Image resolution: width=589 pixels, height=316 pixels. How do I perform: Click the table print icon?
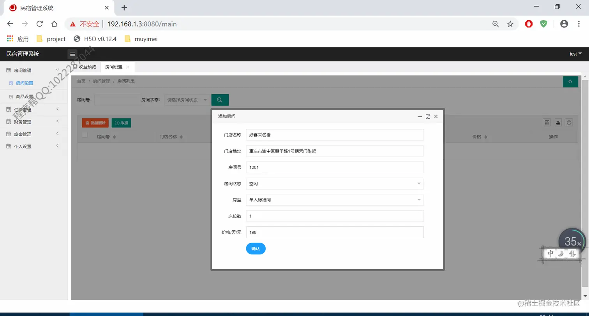[569, 123]
